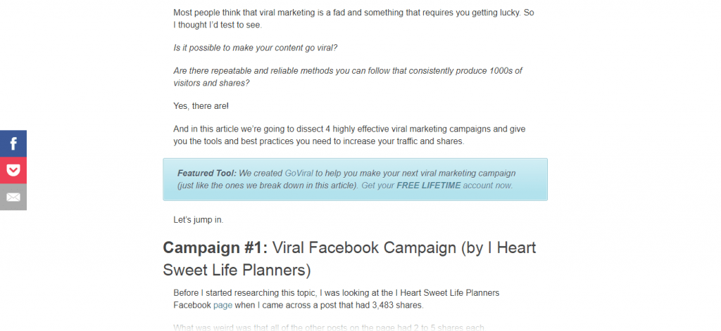Click the "Let's jump in." text
721x331 pixels.
coord(199,220)
